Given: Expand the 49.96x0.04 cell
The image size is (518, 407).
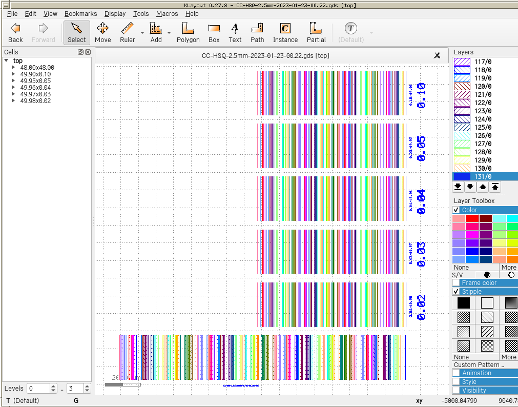Looking at the screenshot, I should (x=13, y=87).
